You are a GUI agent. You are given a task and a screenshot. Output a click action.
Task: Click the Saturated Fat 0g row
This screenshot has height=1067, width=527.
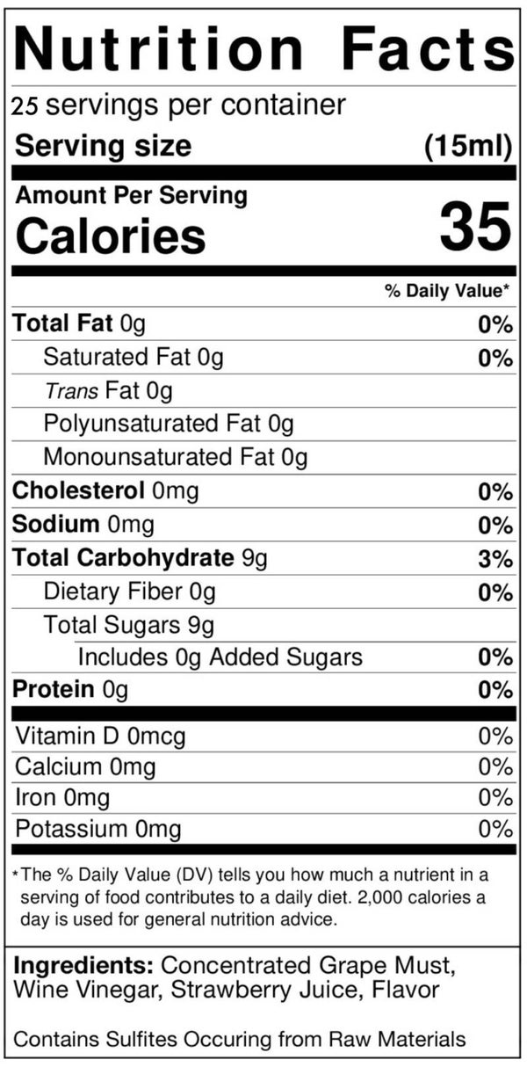[134, 357]
